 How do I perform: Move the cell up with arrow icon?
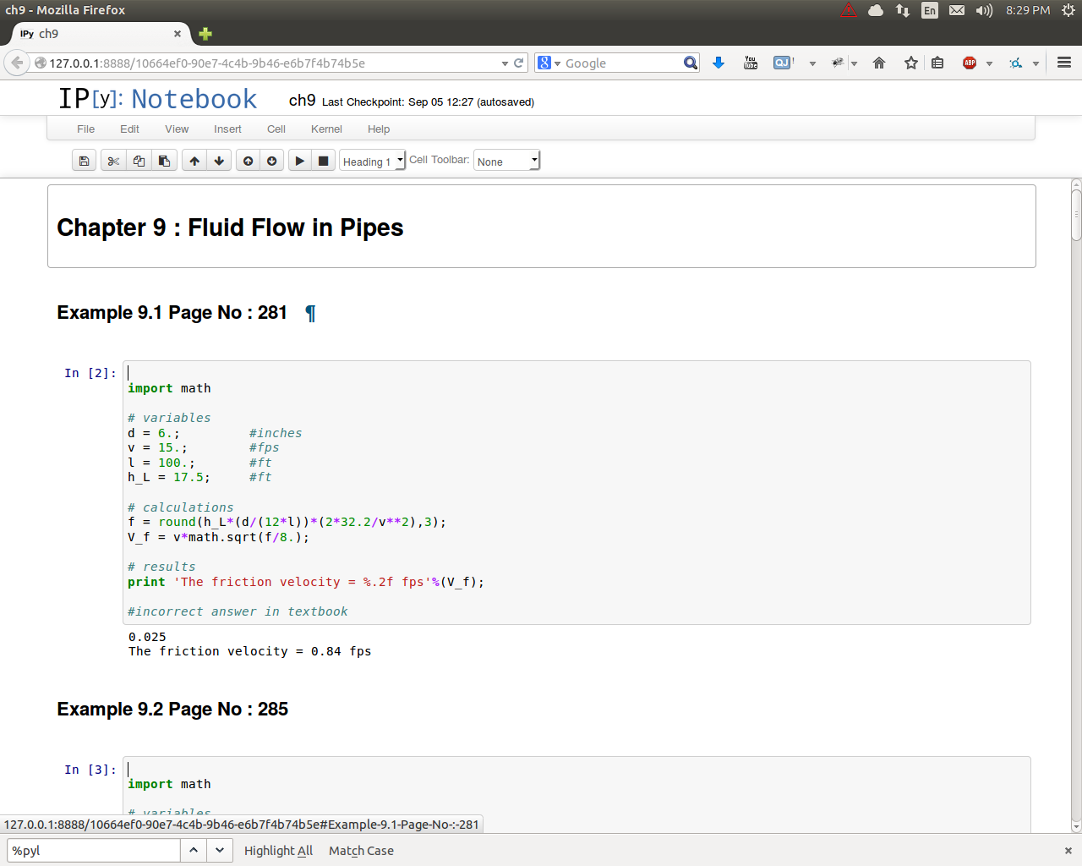point(194,161)
